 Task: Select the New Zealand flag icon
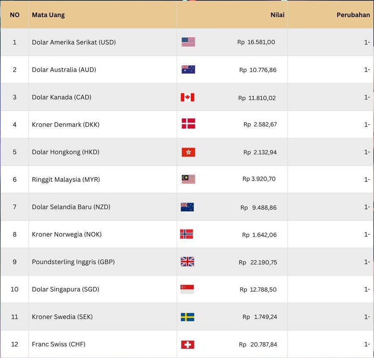click(187, 207)
